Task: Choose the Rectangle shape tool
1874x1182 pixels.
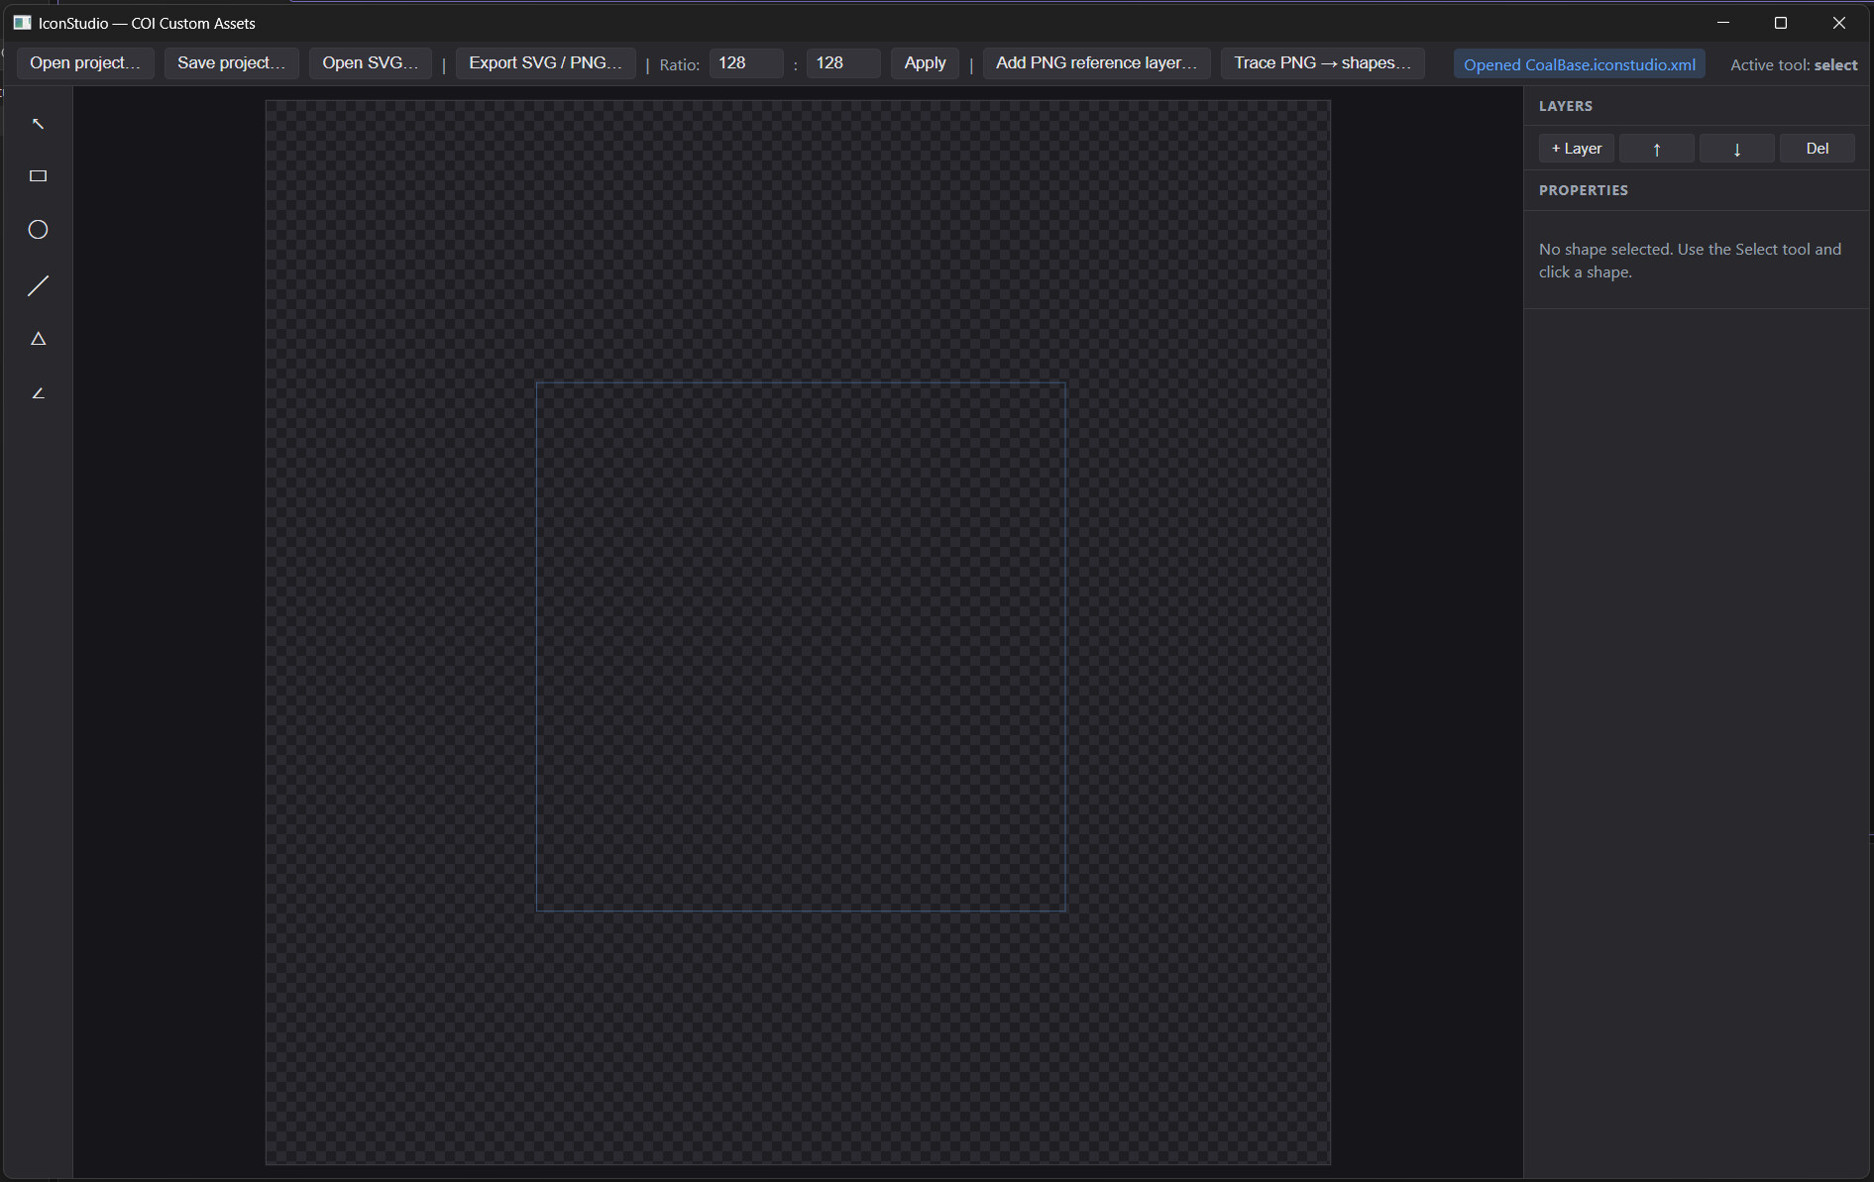Action: 38,176
